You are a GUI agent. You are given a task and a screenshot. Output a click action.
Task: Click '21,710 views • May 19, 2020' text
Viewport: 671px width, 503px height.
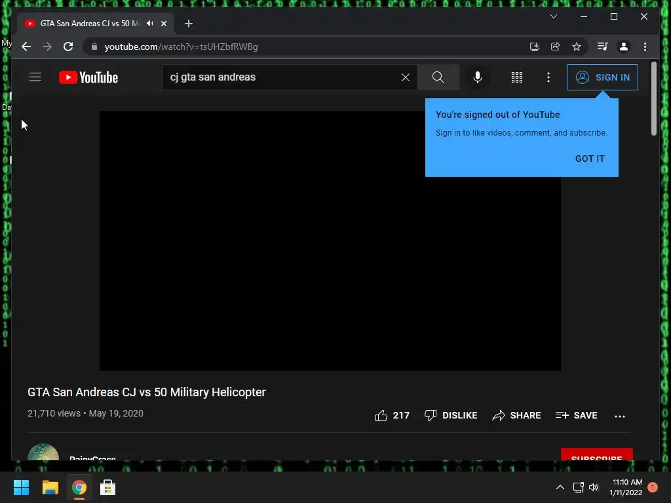[x=85, y=414]
